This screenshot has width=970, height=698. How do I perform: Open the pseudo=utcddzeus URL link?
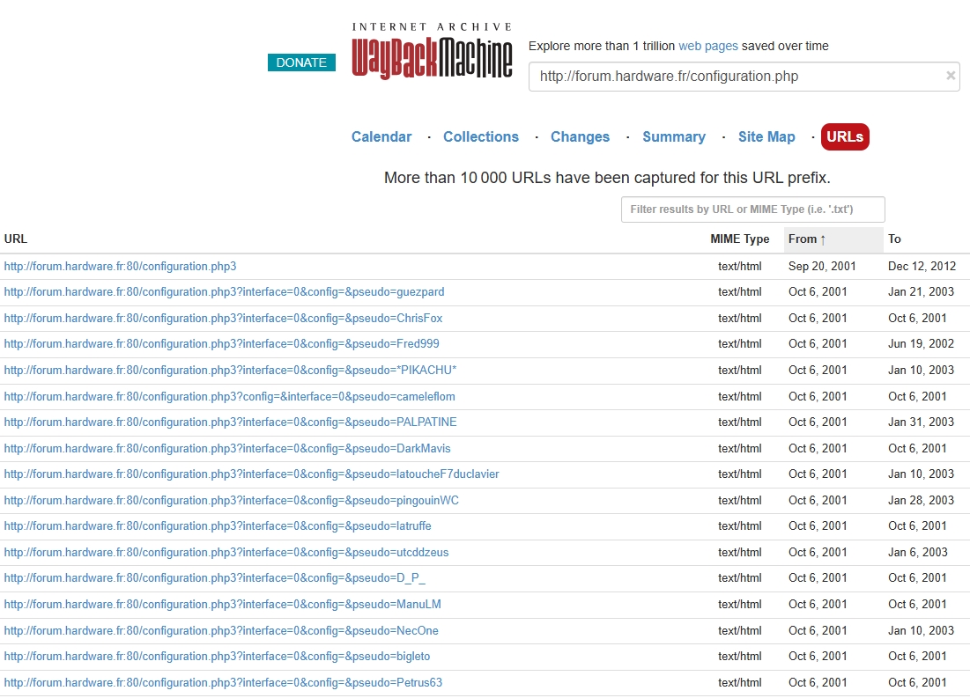[x=226, y=552]
